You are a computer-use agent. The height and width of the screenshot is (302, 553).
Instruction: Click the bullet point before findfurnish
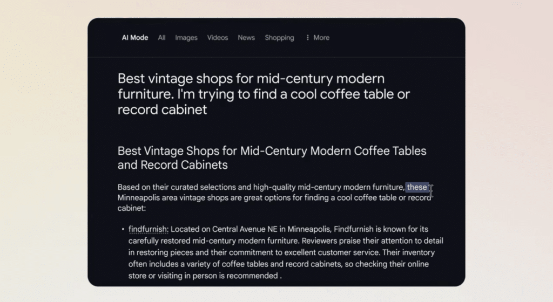(123, 229)
